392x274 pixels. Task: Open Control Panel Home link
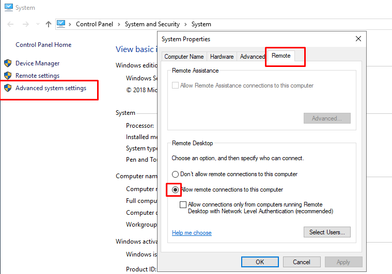(43, 45)
